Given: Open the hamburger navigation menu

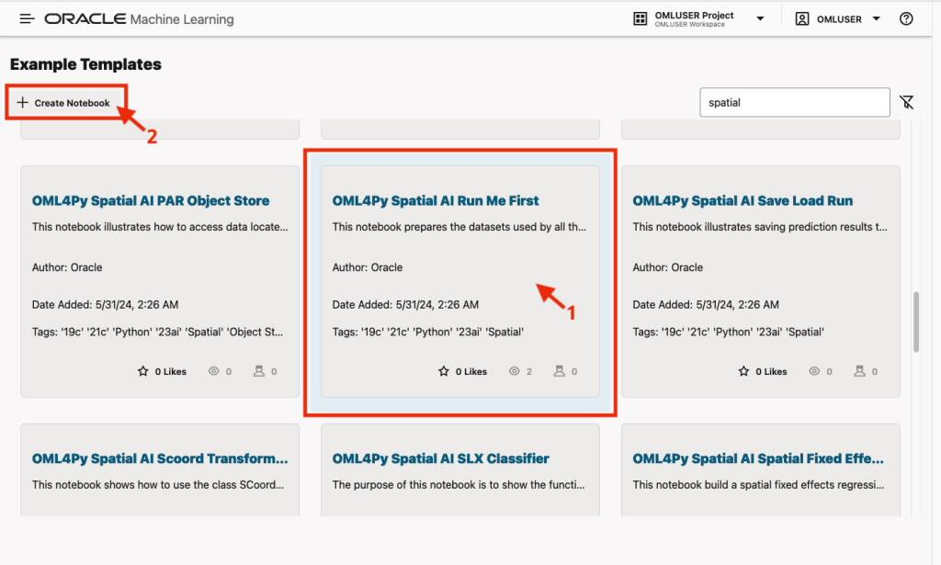Looking at the screenshot, I should tap(27, 18).
